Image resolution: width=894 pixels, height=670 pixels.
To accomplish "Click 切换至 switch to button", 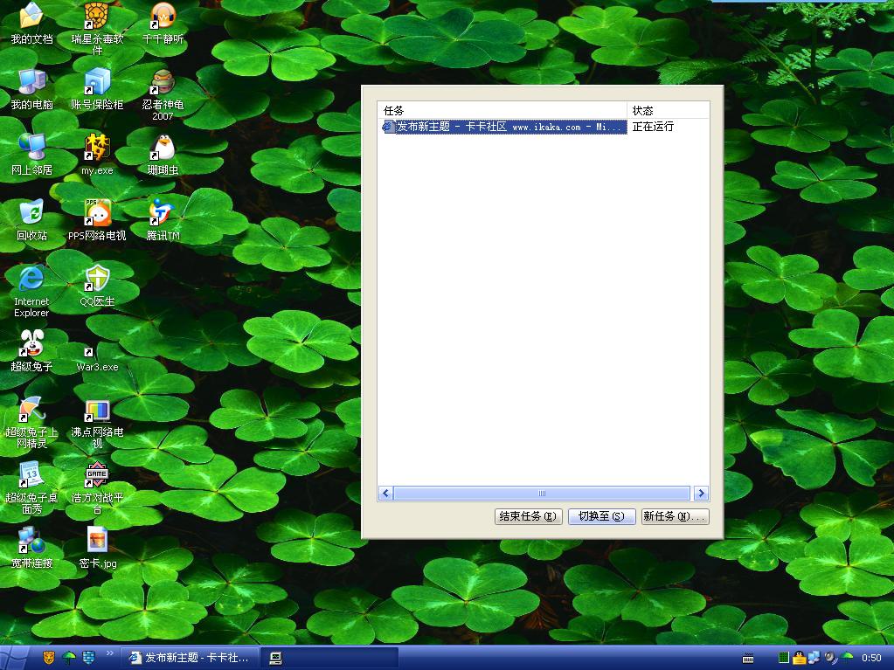I will [x=601, y=516].
